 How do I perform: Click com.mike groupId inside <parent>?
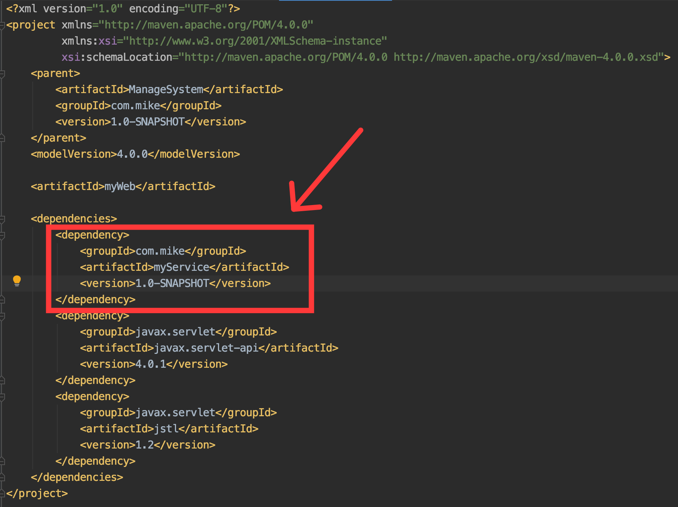point(135,105)
